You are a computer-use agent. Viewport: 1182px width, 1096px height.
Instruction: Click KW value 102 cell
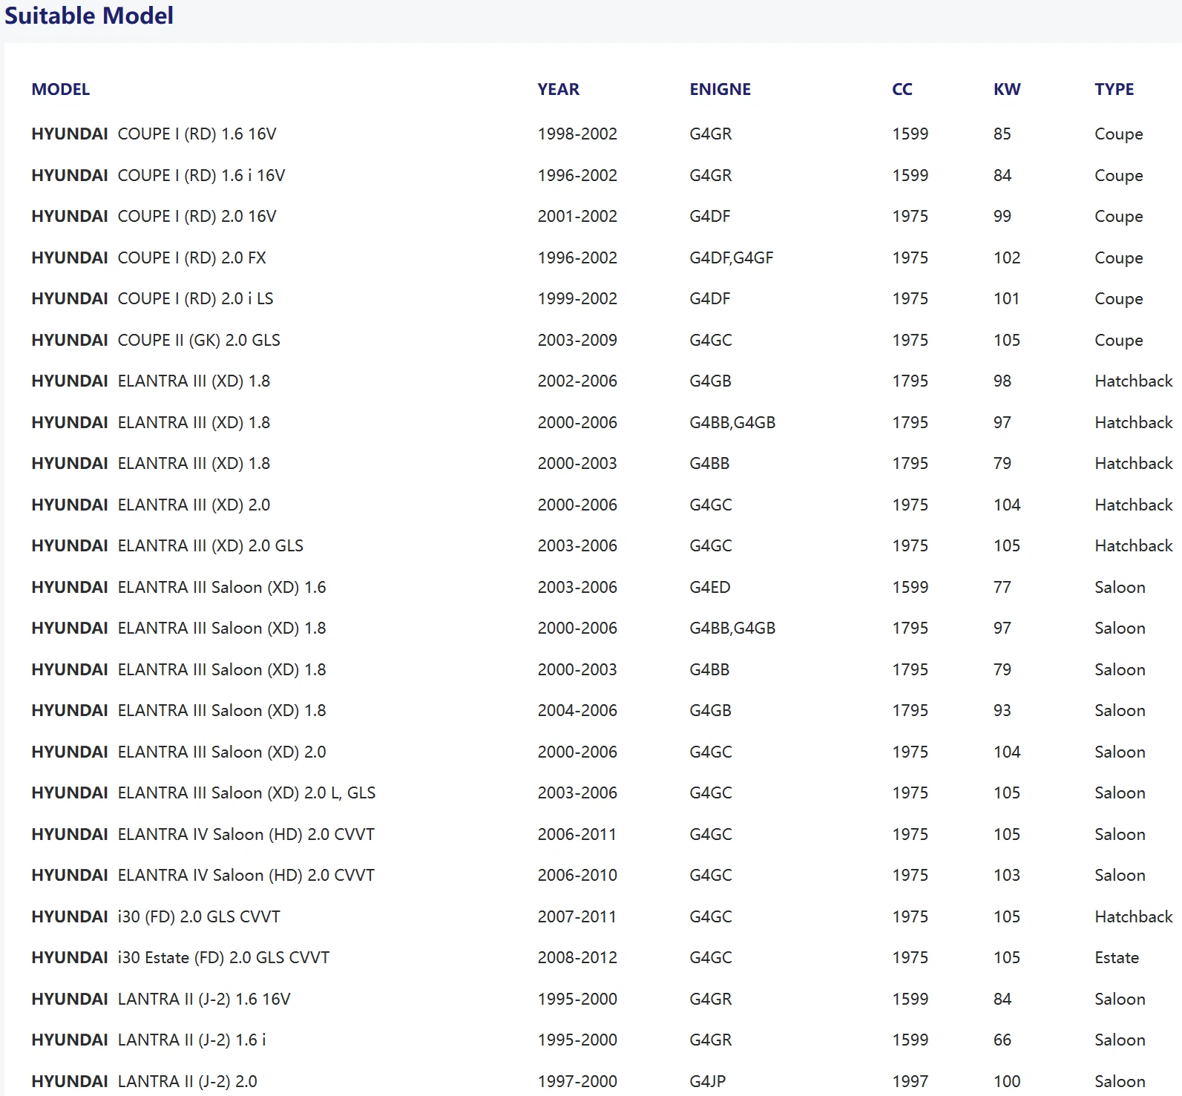point(1007,257)
